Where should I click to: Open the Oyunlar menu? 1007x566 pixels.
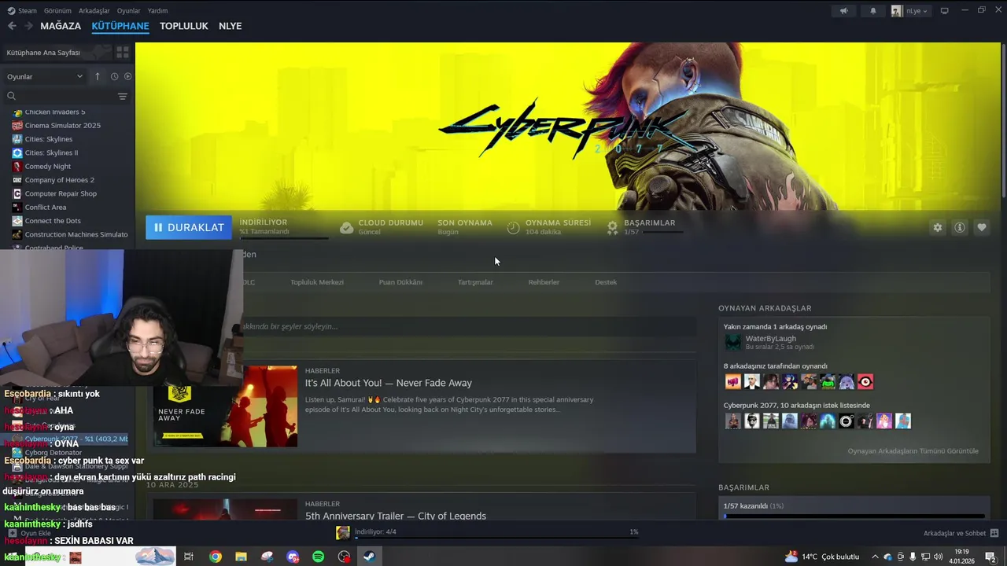coord(128,11)
